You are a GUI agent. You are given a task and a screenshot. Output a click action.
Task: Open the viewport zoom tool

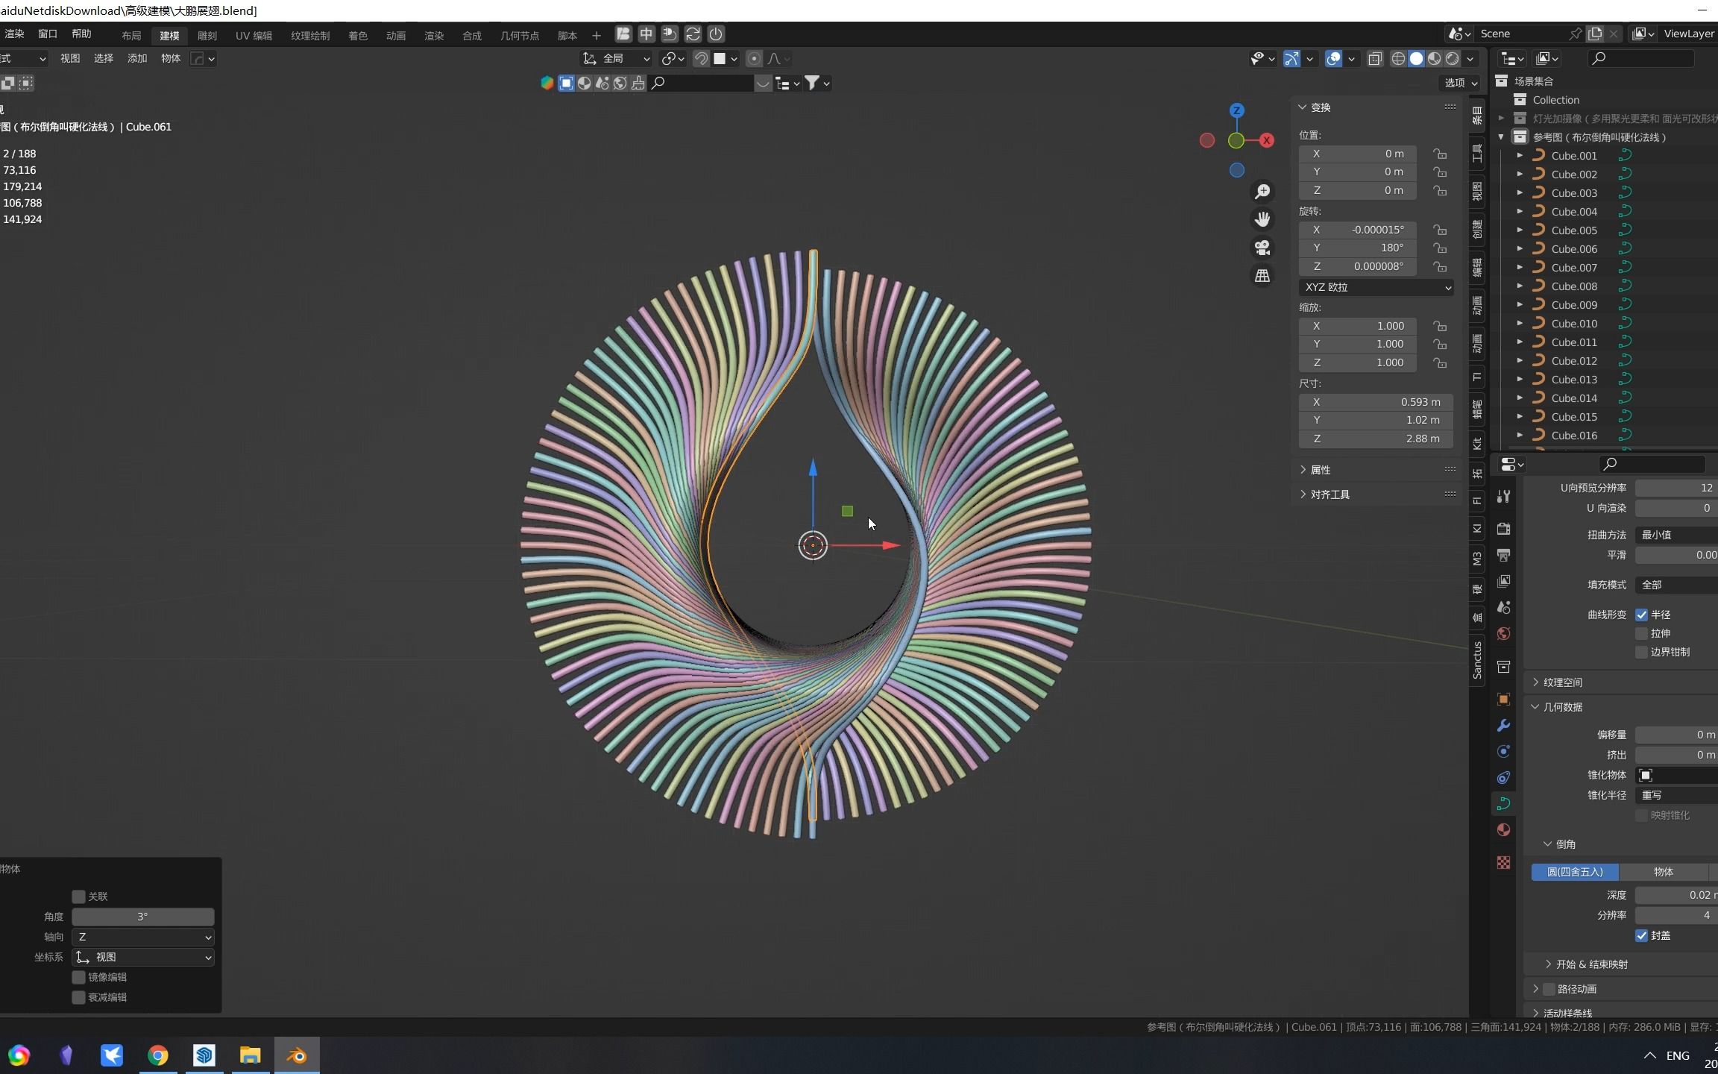[x=1262, y=192]
